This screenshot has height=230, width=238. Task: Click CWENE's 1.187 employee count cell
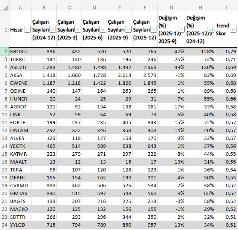44,83
